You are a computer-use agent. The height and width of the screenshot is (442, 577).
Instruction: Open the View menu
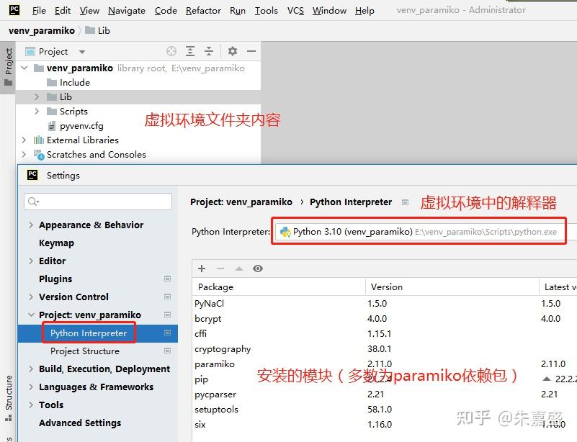pyautogui.click(x=89, y=11)
